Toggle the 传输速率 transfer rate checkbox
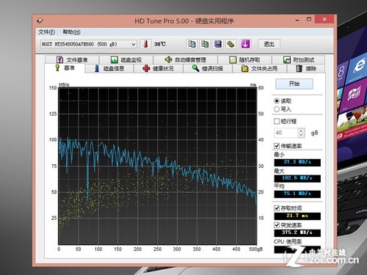Screen dimensions: 367x275 tap(277, 146)
